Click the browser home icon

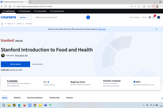(10, 6)
